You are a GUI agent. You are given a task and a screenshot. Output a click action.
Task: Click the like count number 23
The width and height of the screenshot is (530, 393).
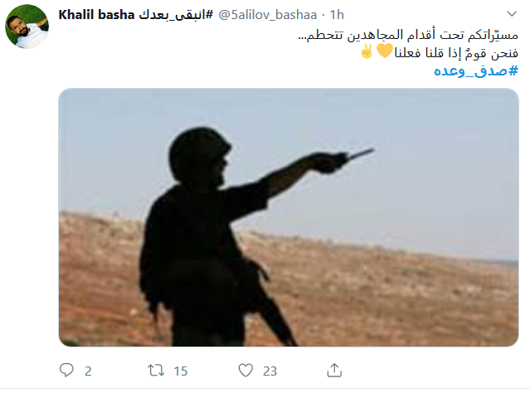[x=270, y=371]
